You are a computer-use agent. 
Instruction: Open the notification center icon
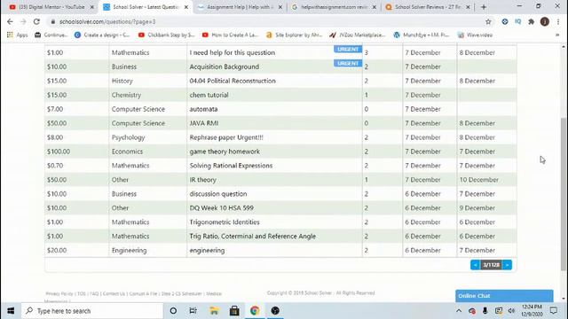coord(554,310)
